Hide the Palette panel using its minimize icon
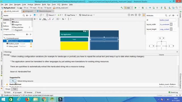This screenshot has width=182, height=102. click(31, 15)
